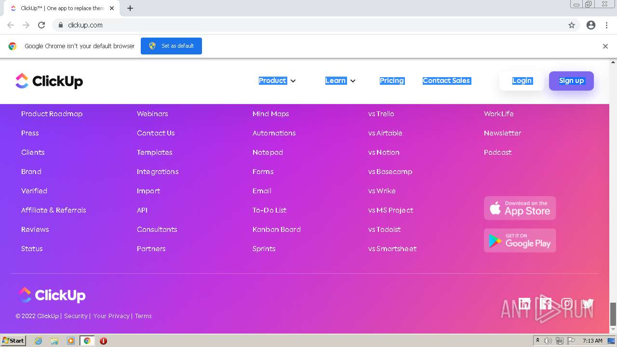Go forward one page in browser history
The image size is (617, 347).
click(26, 25)
